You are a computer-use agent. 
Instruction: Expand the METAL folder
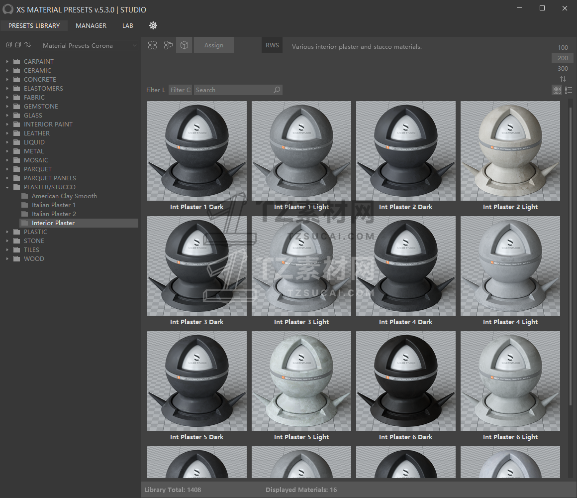click(7, 151)
